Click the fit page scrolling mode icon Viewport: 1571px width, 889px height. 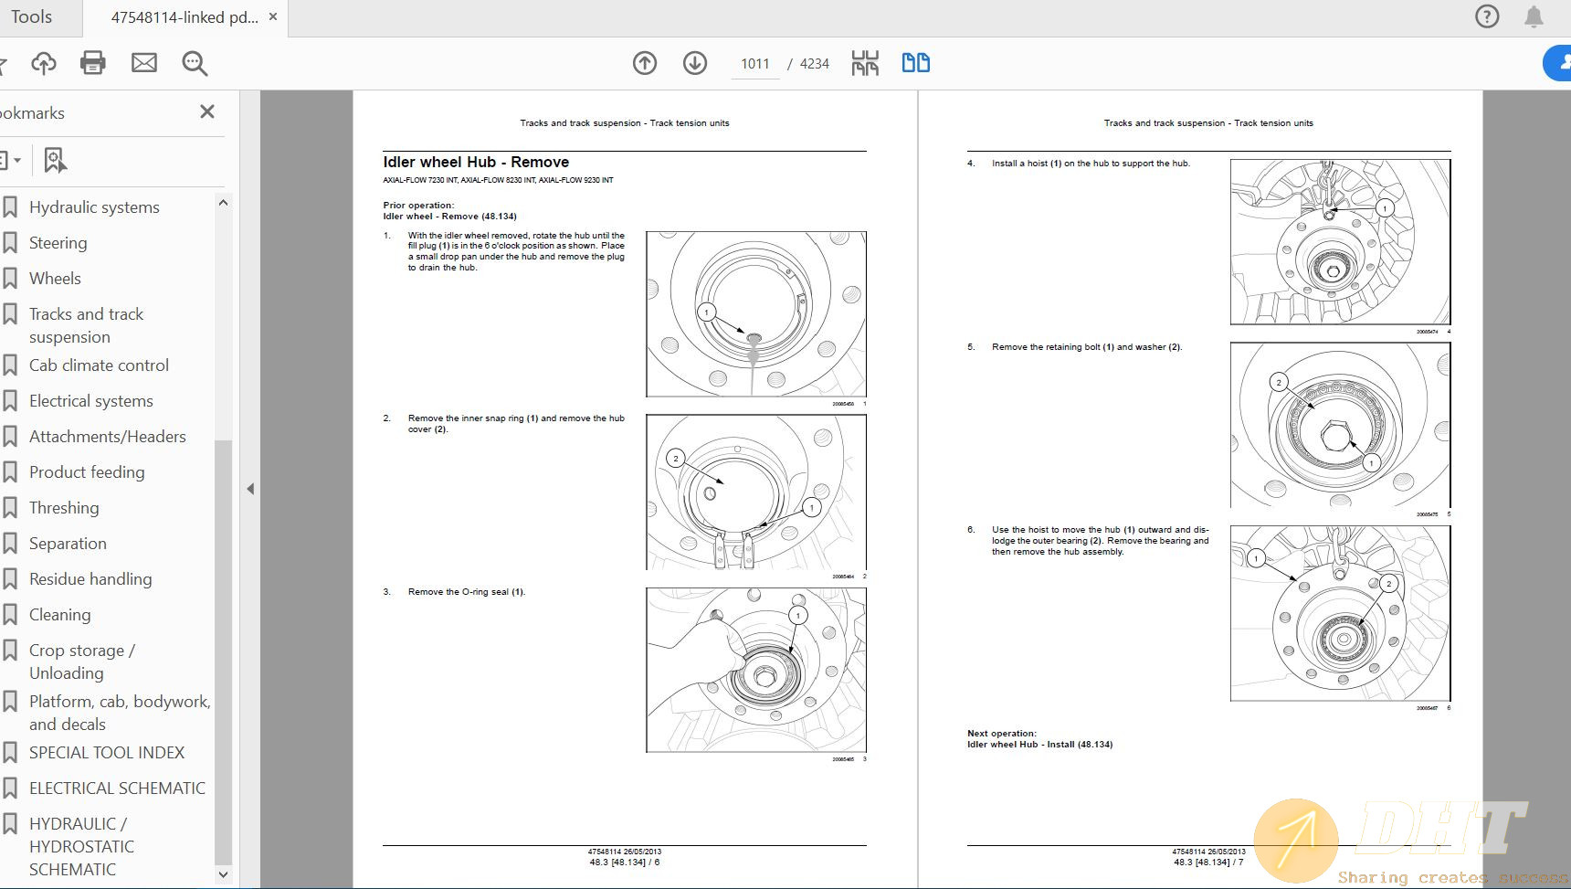pyautogui.click(x=865, y=63)
